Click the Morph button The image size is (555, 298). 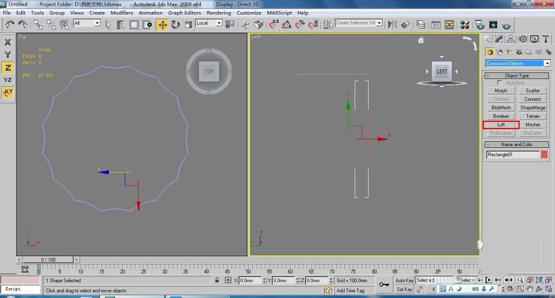(501, 91)
